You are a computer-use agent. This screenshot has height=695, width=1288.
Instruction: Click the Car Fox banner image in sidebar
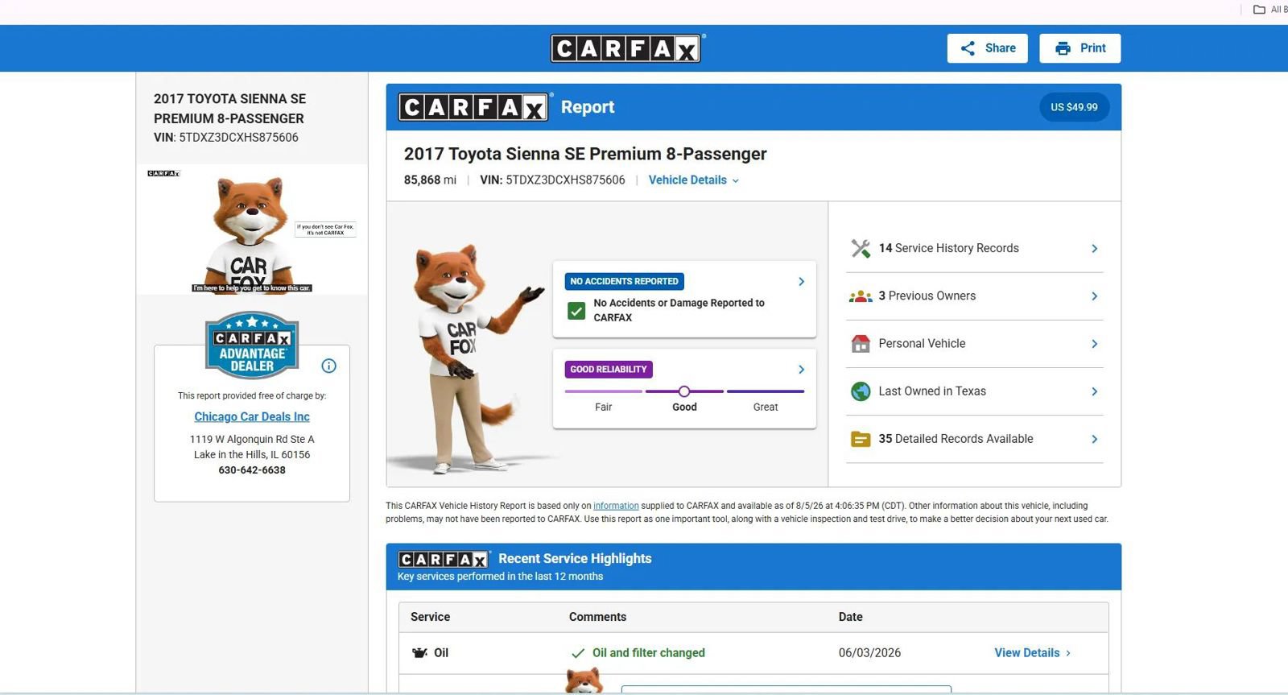[x=252, y=230]
